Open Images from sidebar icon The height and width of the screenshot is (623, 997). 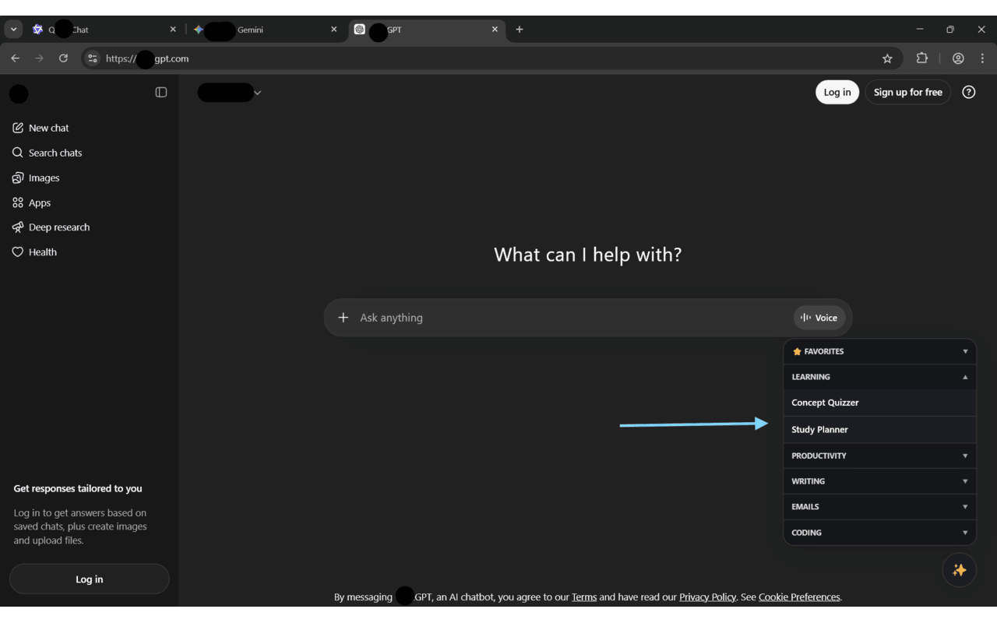coord(18,178)
